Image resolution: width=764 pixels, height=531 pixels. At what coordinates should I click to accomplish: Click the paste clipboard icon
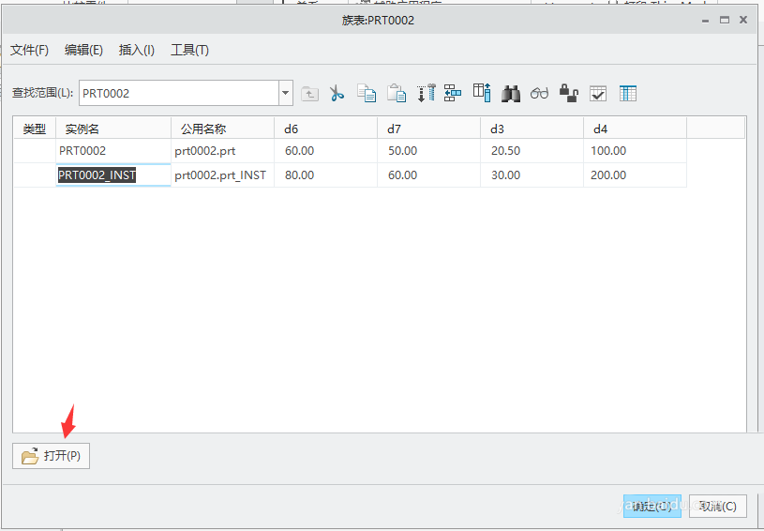[397, 93]
